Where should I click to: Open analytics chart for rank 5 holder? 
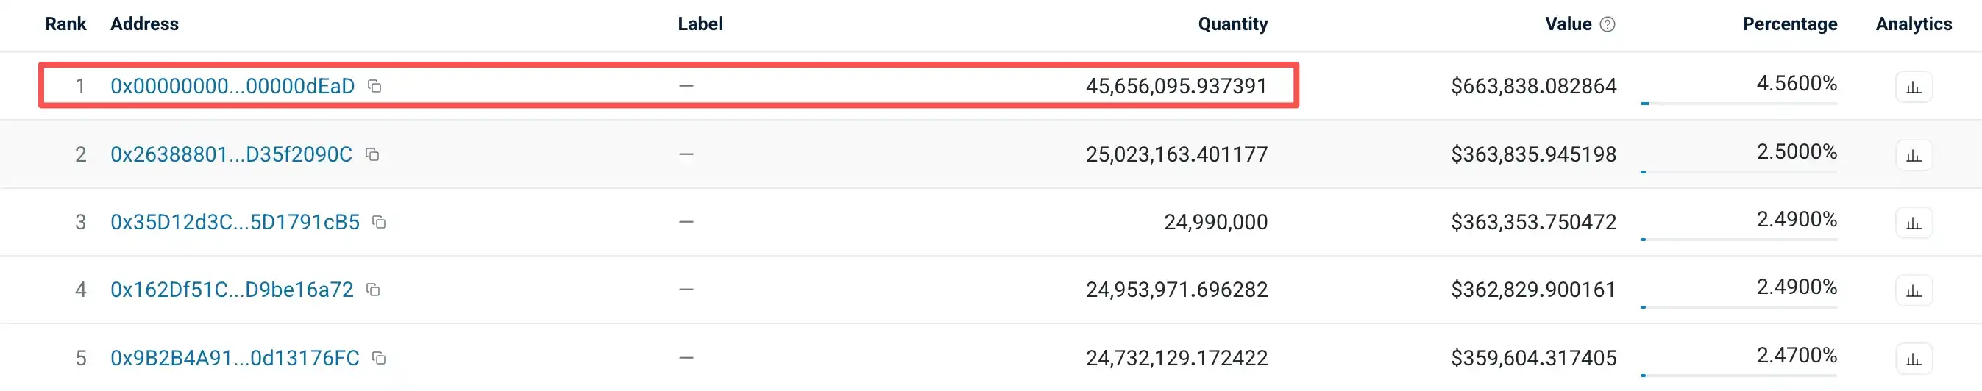tap(1914, 359)
